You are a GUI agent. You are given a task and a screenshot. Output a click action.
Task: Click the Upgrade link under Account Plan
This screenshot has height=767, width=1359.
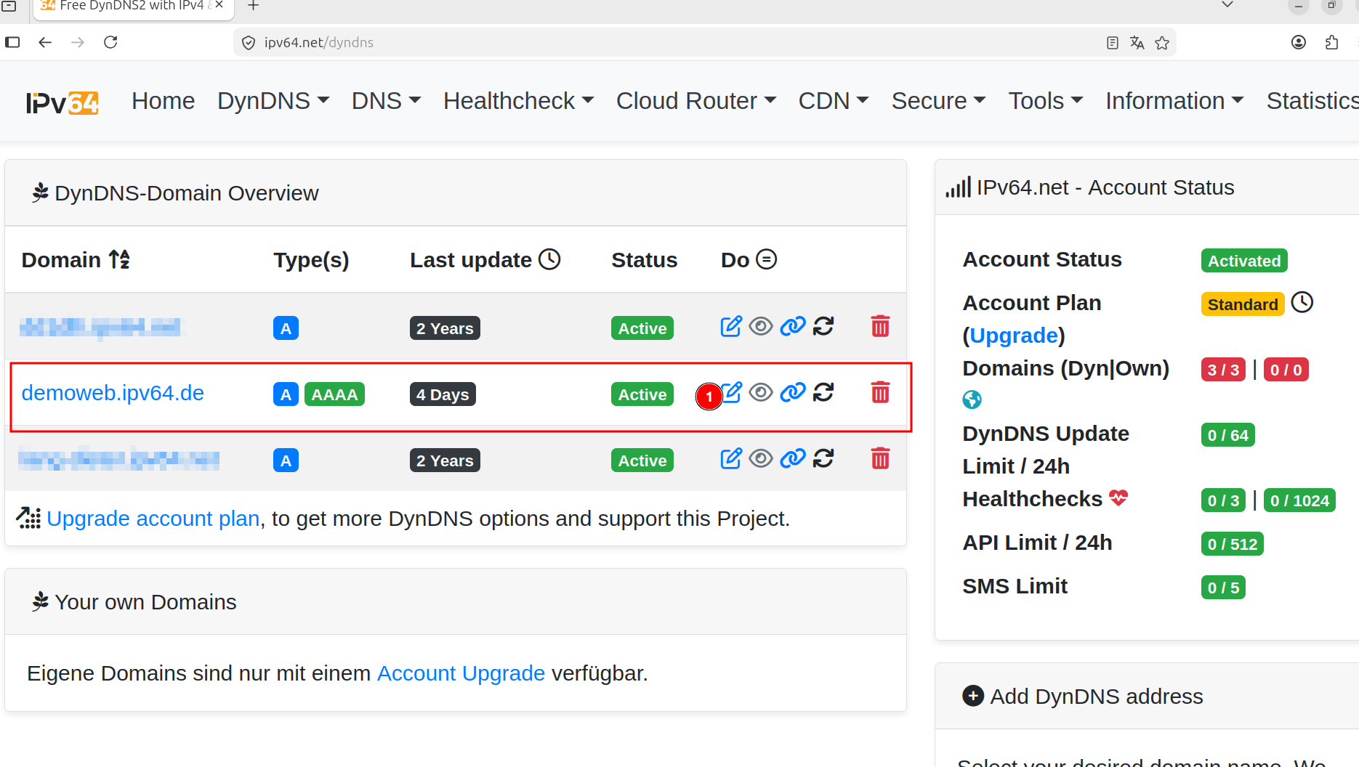click(x=1014, y=336)
